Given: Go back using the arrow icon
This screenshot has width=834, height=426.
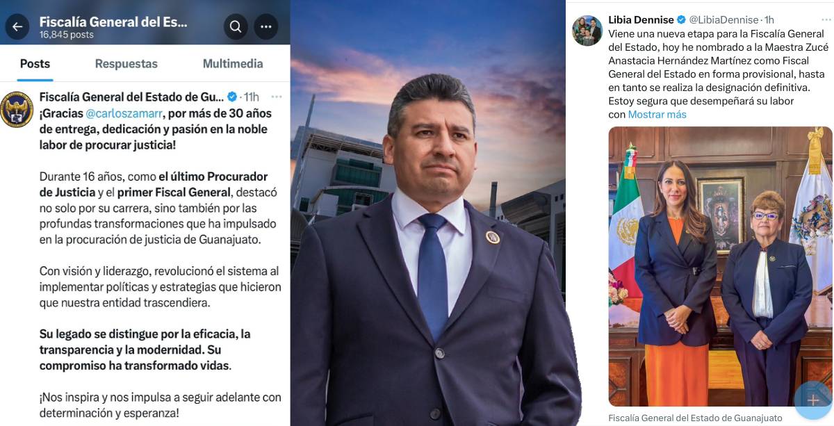Looking at the screenshot, I should [x=17, y=27].
